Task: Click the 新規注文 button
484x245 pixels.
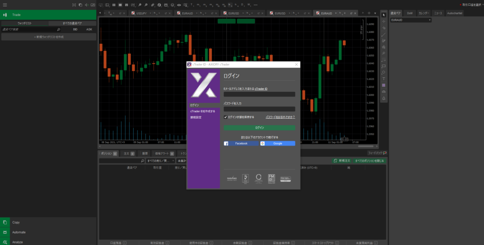Action: 342,161
